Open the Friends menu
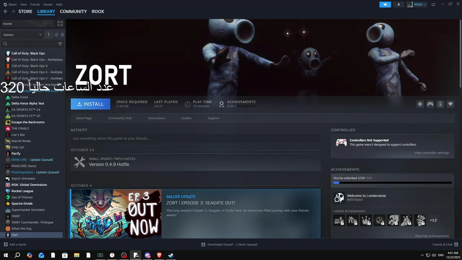This screenshot has width=462, height=260. 35,4
